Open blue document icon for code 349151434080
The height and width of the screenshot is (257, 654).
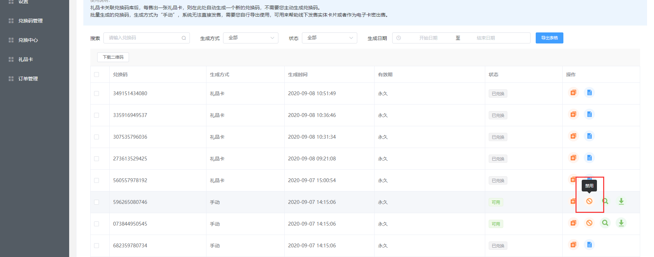tap(589, 92)
